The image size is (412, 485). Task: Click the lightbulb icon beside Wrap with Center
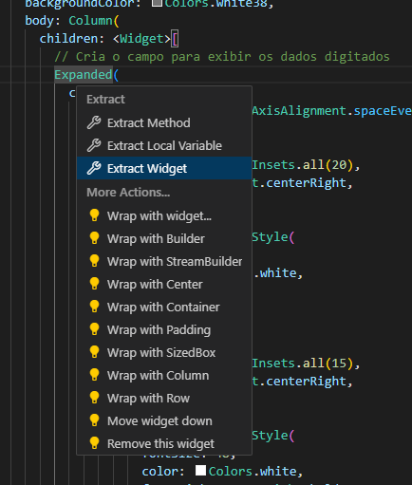(94, 284)
